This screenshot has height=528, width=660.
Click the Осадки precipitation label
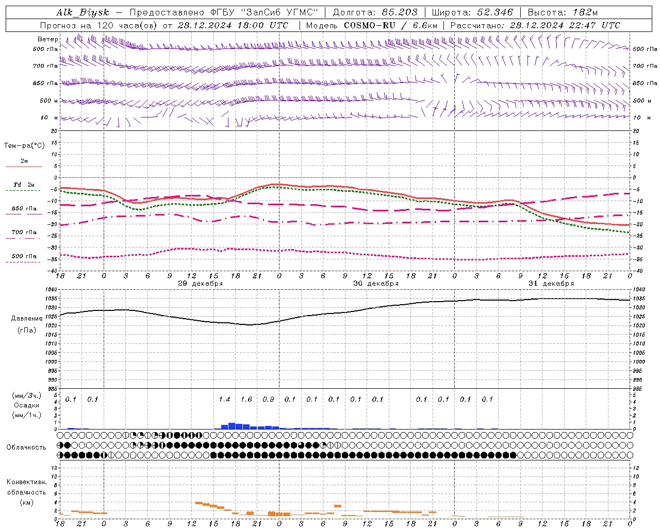27,405
